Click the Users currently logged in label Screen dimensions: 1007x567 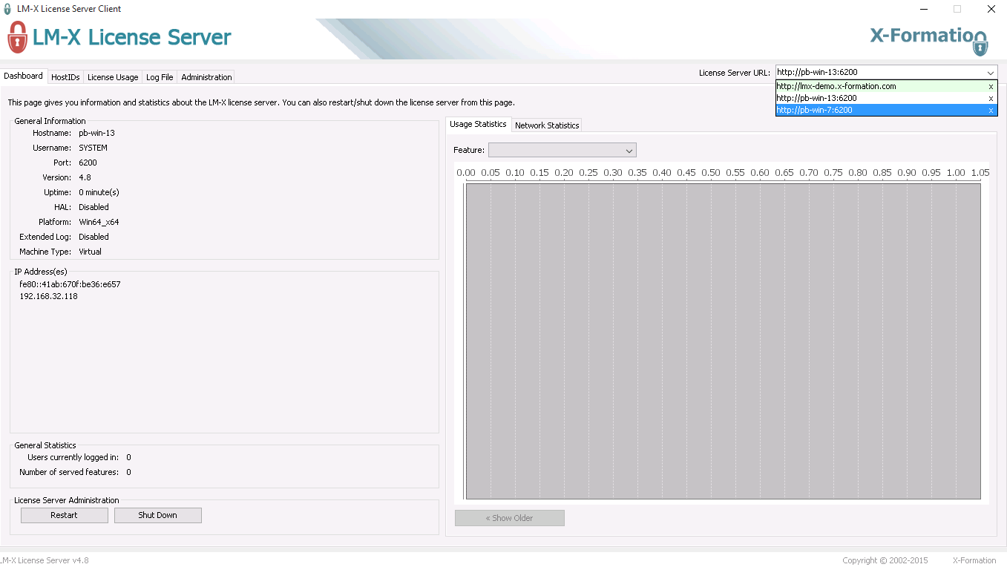point(73,457)
